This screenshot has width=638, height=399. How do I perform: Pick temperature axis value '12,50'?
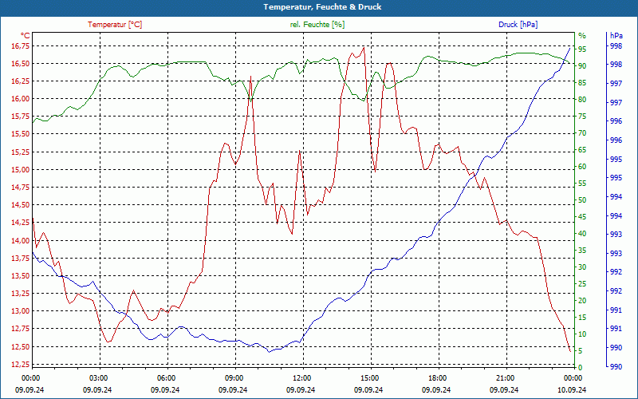click(x=21, y=346)
